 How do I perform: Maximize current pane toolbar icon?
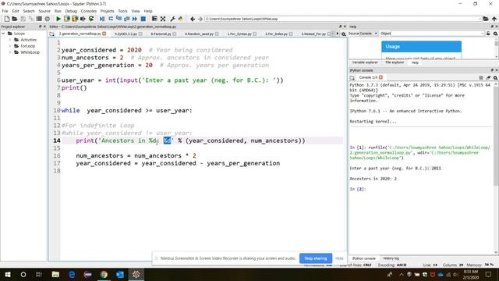[154, 19]
